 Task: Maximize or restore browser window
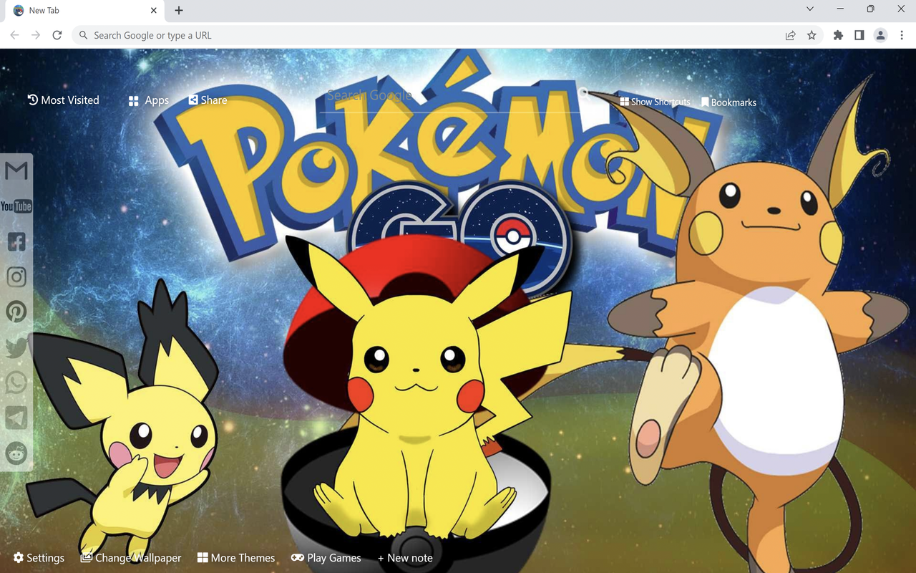coord(870,9)
